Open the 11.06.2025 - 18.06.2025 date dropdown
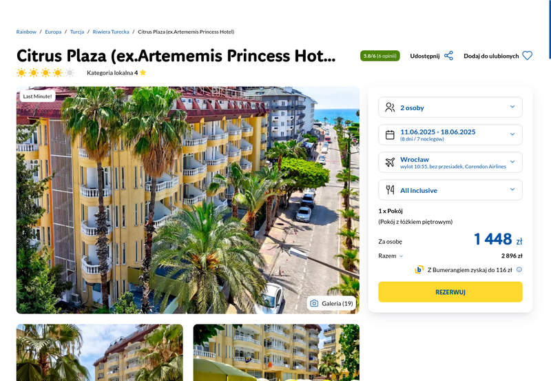The image size is (551, 381). coord(450,134)
